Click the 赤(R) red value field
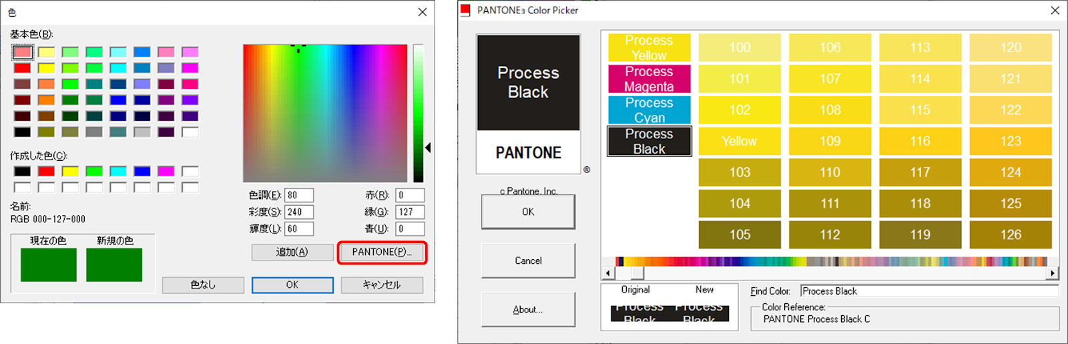This screenshot has height=344, width=1068. pos(410,195)
